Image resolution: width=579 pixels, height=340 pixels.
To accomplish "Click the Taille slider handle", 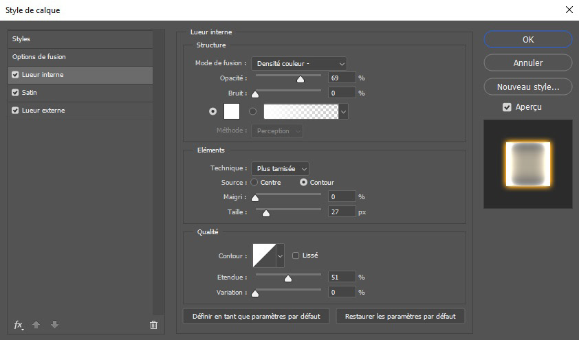I will click(x=266, y=213).
